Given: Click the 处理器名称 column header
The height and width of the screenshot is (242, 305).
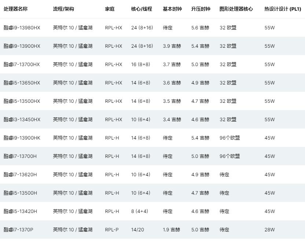Looking at the screenshot, I should click(15, 9).
